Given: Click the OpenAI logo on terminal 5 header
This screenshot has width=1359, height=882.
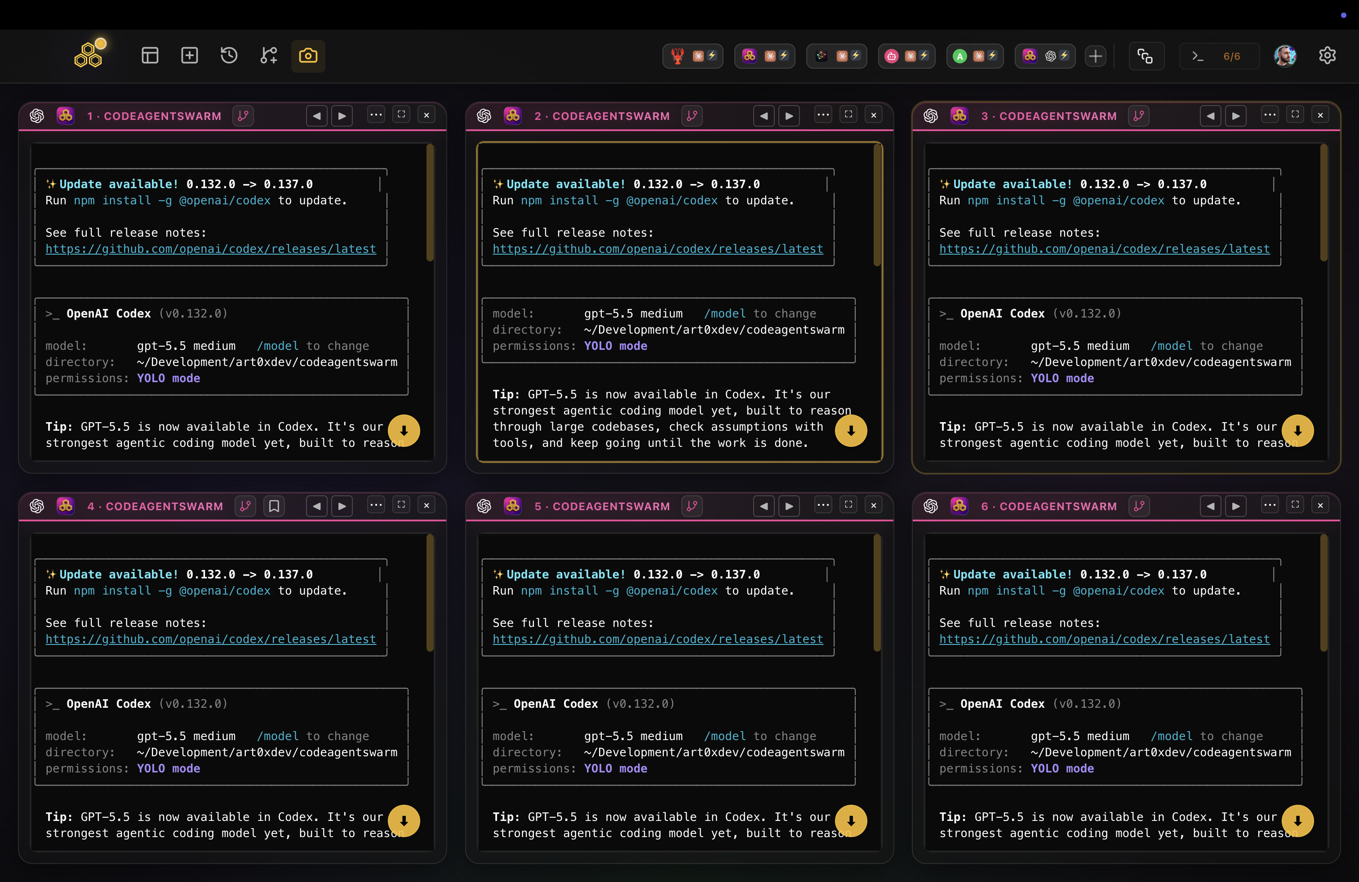Looking at the screenshot, I should click(x=484, y=506).
